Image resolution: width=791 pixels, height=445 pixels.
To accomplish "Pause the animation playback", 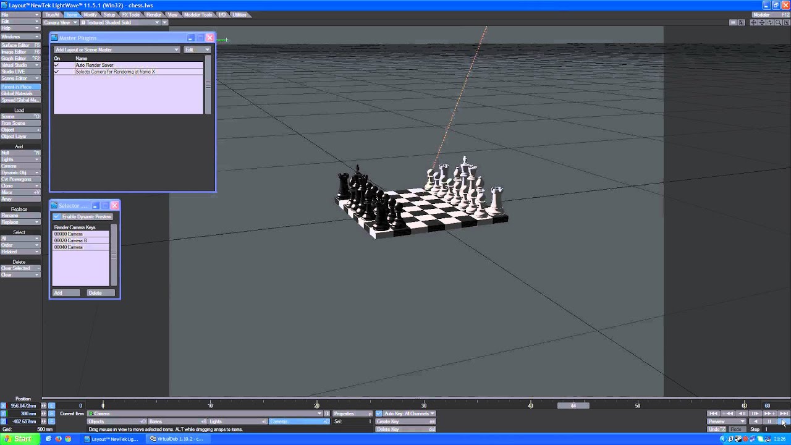I will coord(769,422).
